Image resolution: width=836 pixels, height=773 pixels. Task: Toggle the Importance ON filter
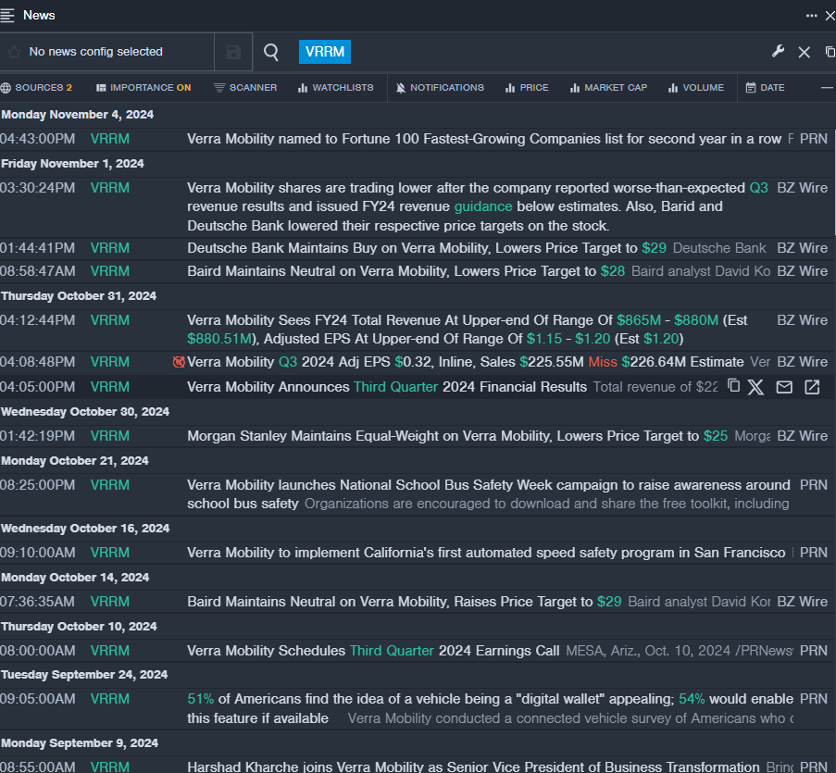pyautogui.click(x=143, y=88)
